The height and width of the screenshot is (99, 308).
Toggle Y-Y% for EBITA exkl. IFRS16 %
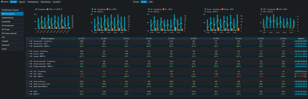click(x=31, y=86)
